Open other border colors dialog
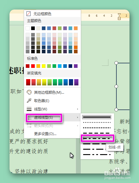 coord(52,93)
